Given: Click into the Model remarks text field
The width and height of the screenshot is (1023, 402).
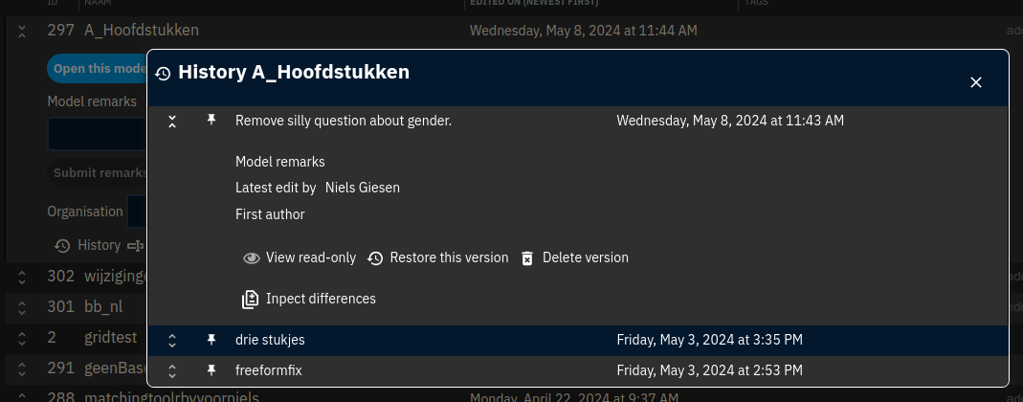Looking at the screenshot, I should [98, 134].
